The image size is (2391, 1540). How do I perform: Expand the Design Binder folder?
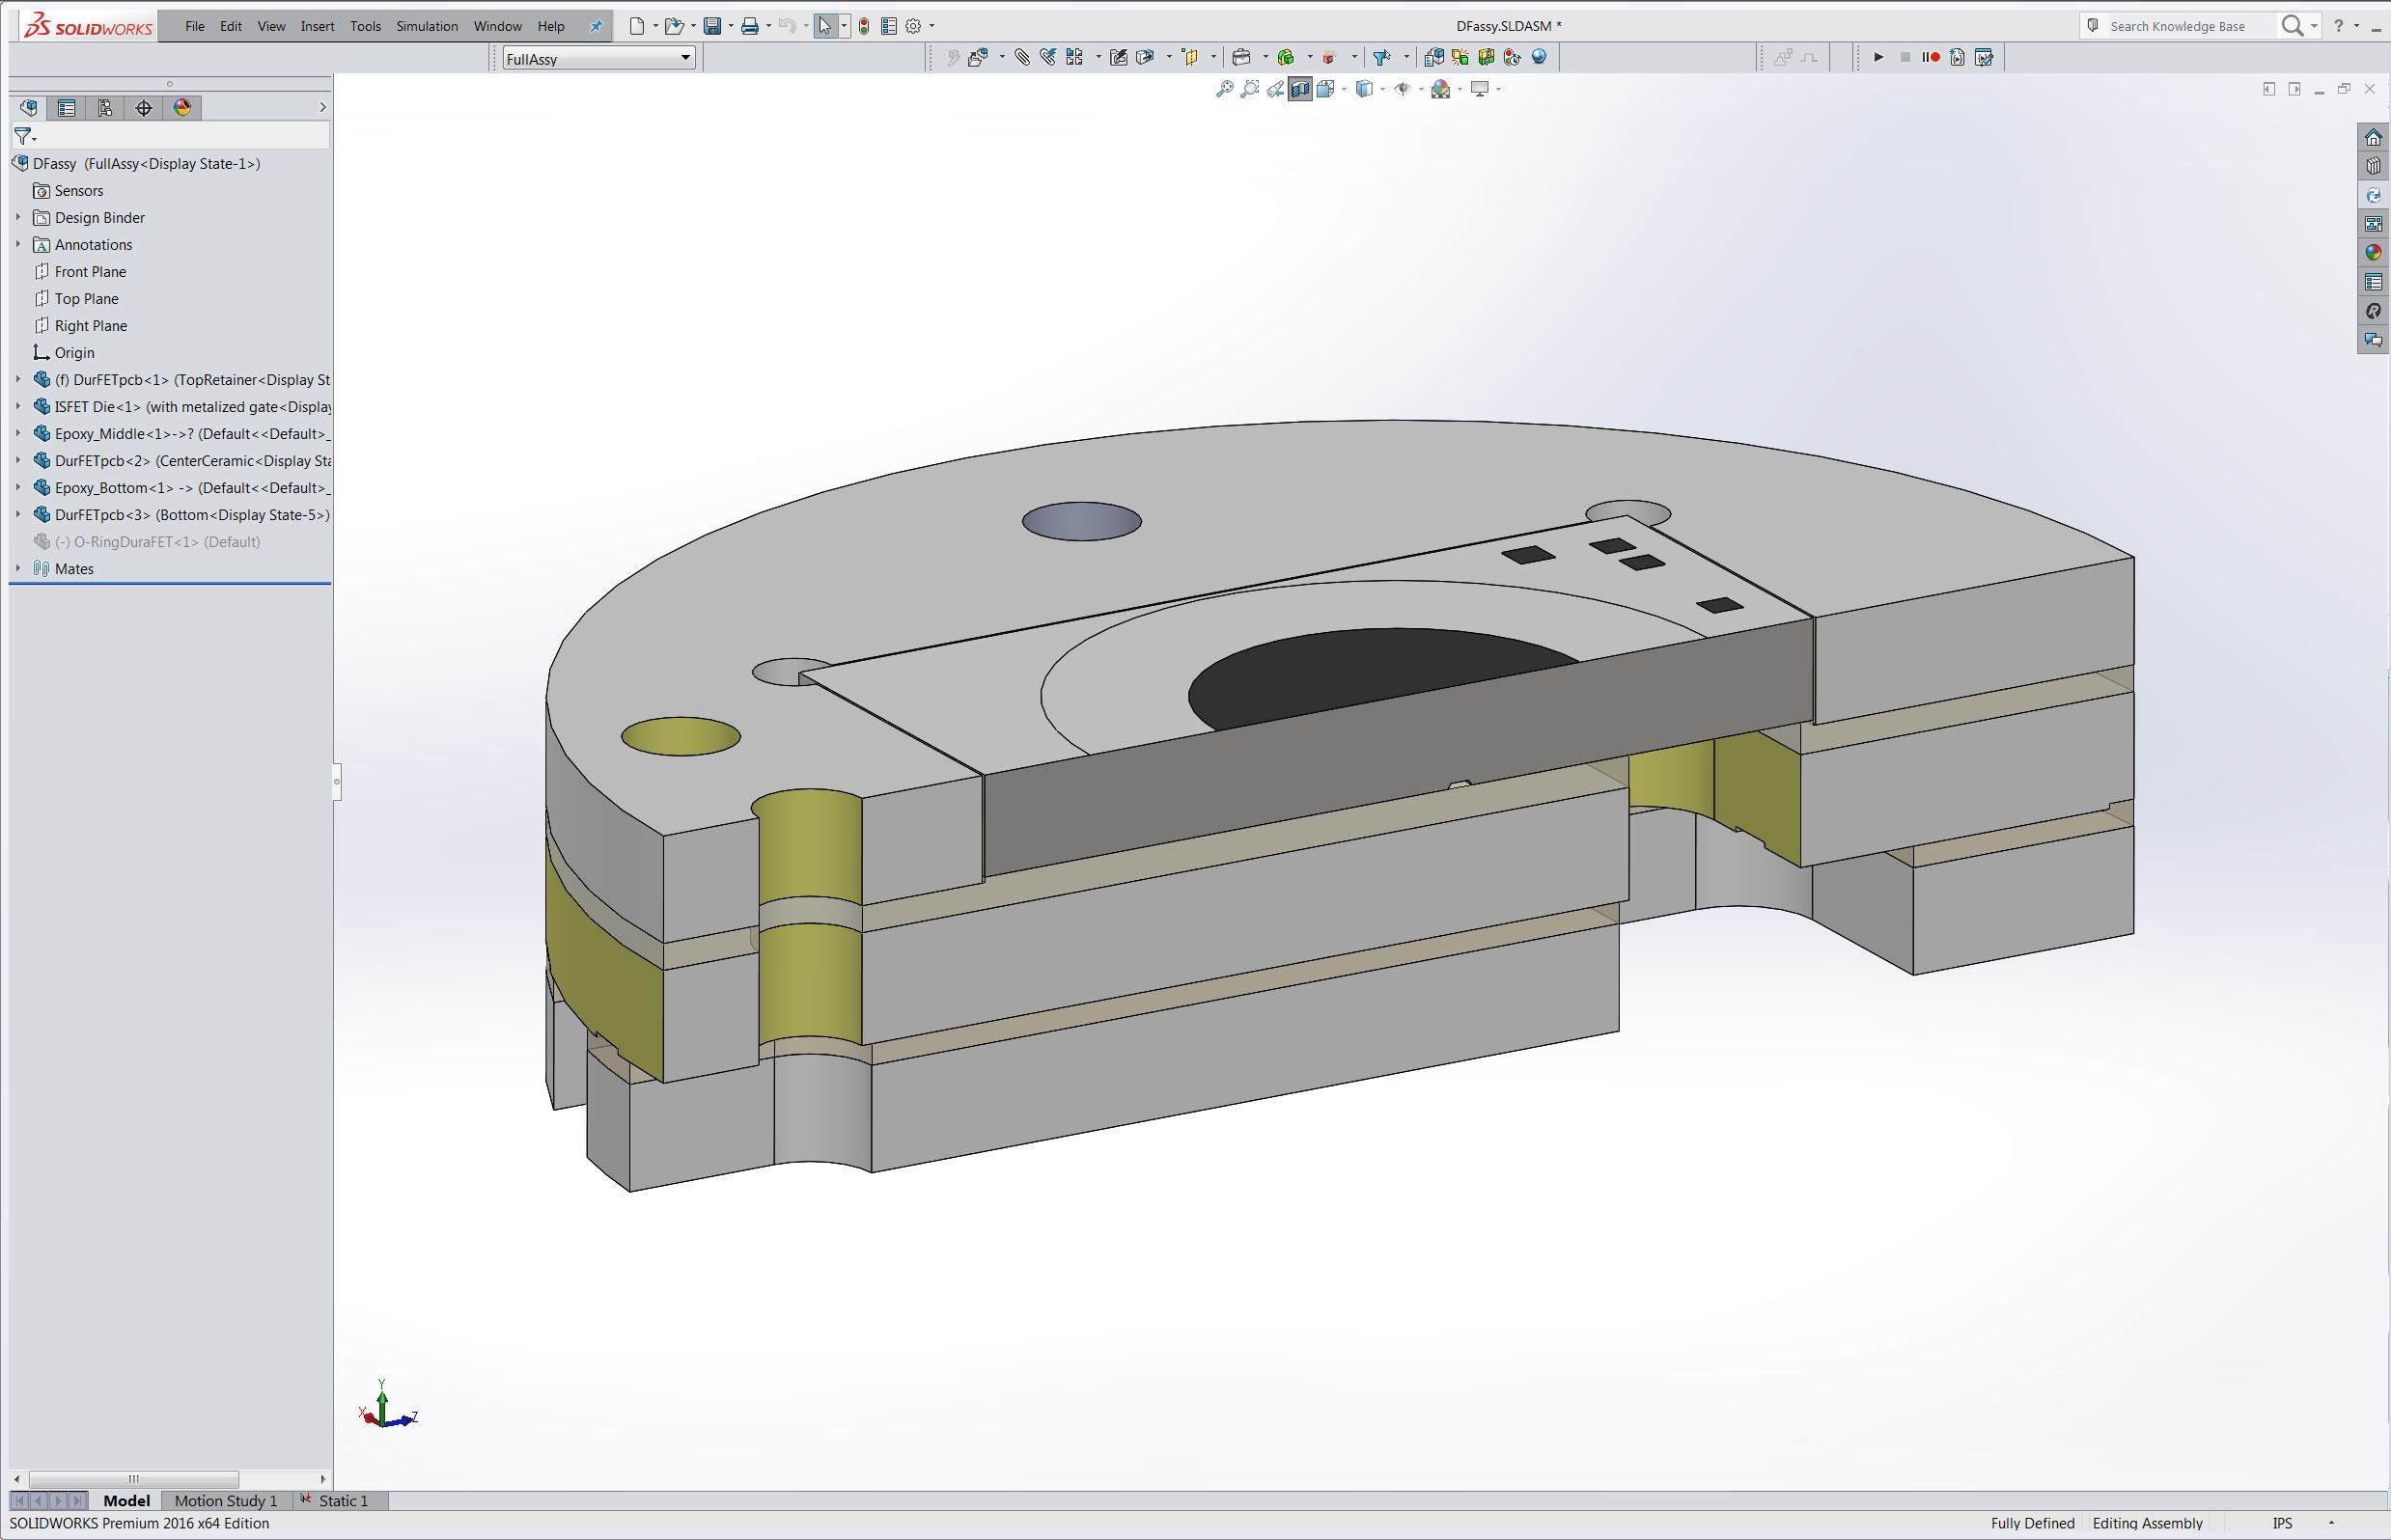click(18, 217)
